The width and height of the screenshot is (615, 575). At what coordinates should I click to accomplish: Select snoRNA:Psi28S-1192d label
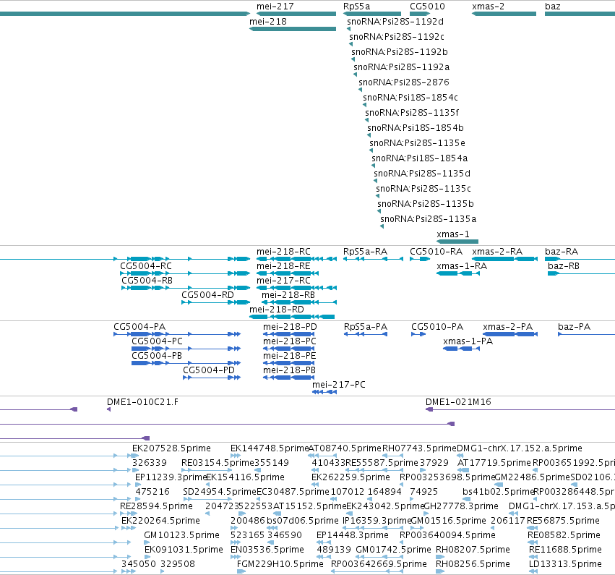point(395,22)
